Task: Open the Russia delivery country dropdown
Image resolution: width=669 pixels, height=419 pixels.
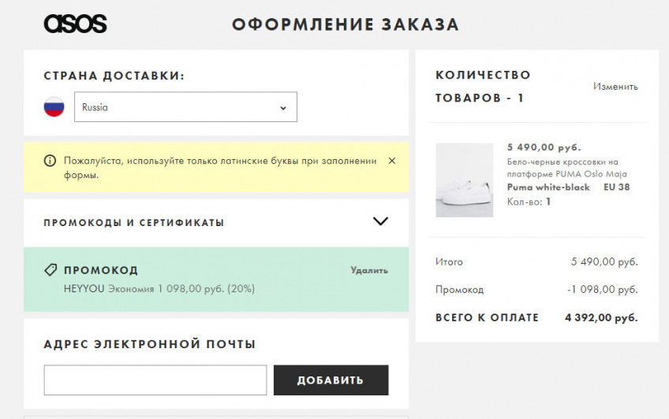Action: (185, 107)
